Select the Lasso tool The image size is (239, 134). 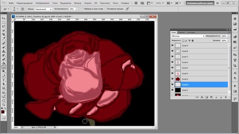click(x=4, y=26)
